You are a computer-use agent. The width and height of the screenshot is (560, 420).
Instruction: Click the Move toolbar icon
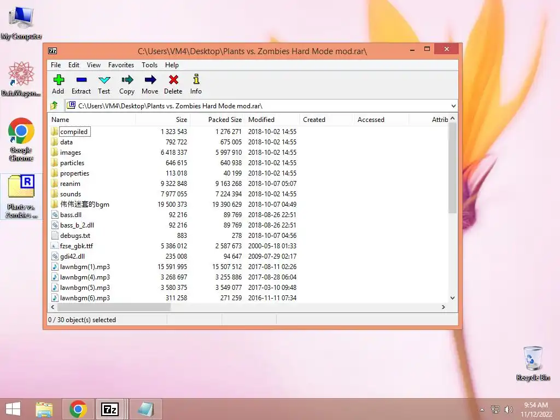[x=150, y=80]
